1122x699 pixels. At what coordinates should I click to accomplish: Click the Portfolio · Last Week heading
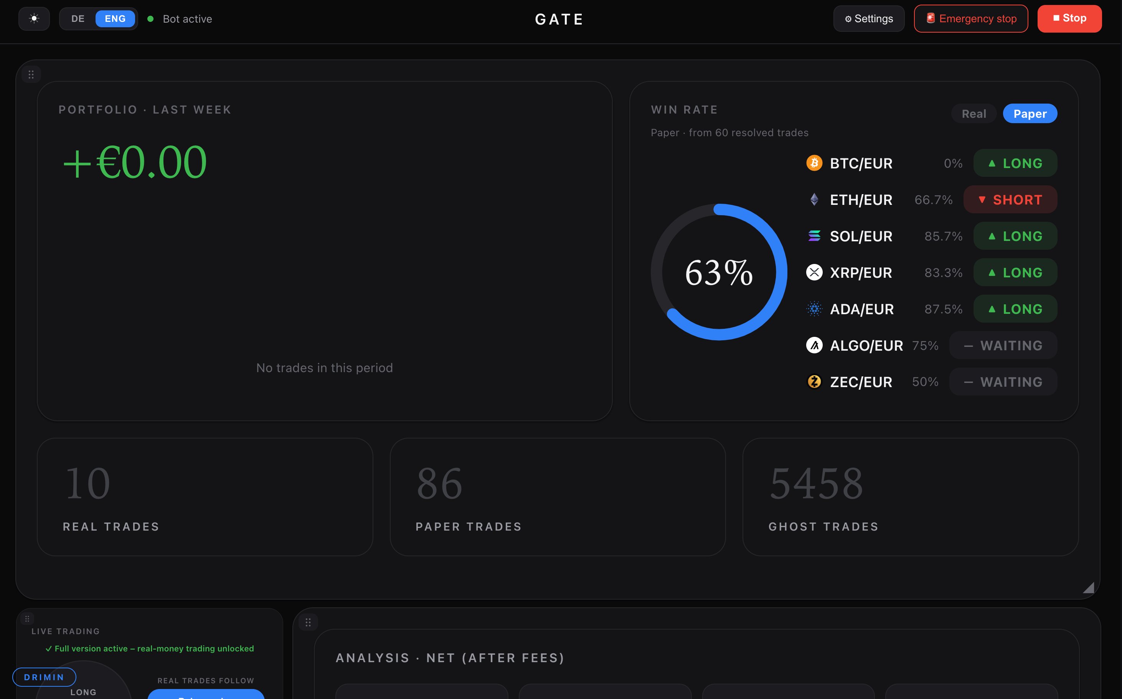pos(145,110)
